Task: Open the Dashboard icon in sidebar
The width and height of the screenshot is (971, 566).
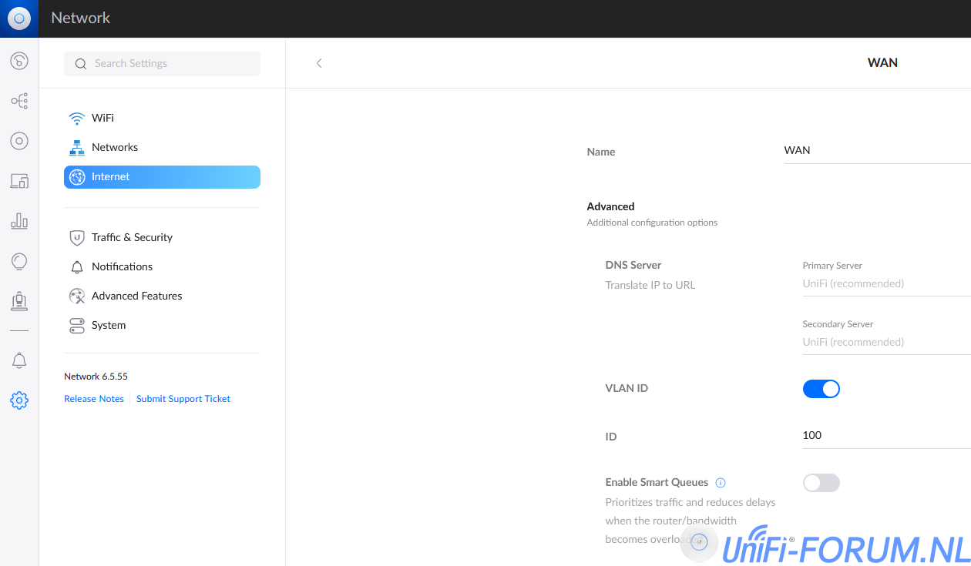Action: point(19,61)
